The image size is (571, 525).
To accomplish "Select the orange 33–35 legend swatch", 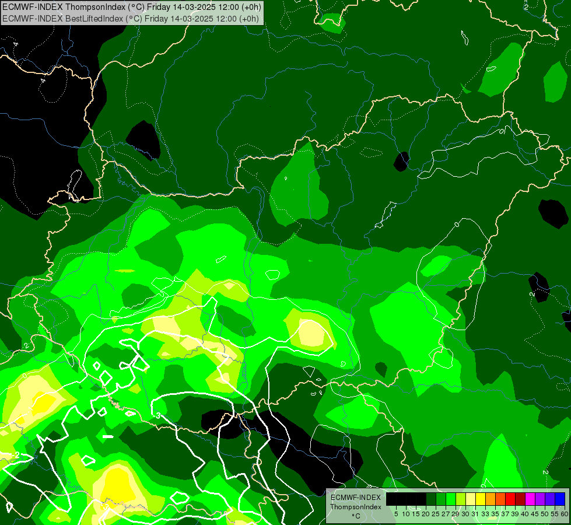I will (491, 499).
